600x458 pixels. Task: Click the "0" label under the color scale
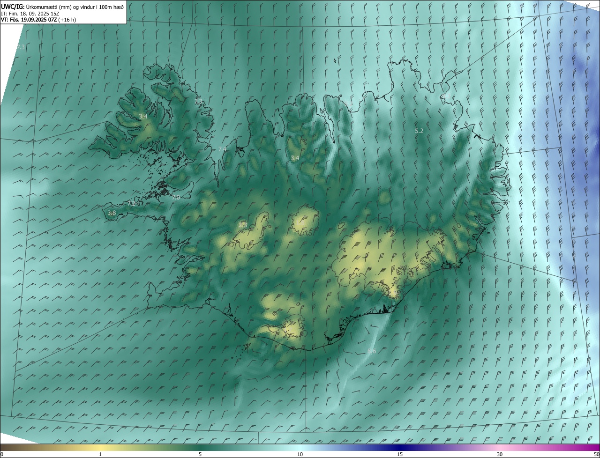click(x=2, y=454)
